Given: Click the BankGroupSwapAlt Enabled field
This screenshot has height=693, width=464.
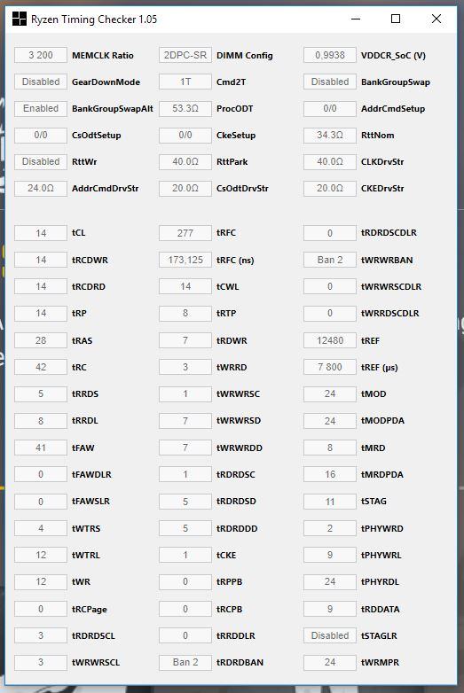Looking at the screenshot, I should pos(41,108).
